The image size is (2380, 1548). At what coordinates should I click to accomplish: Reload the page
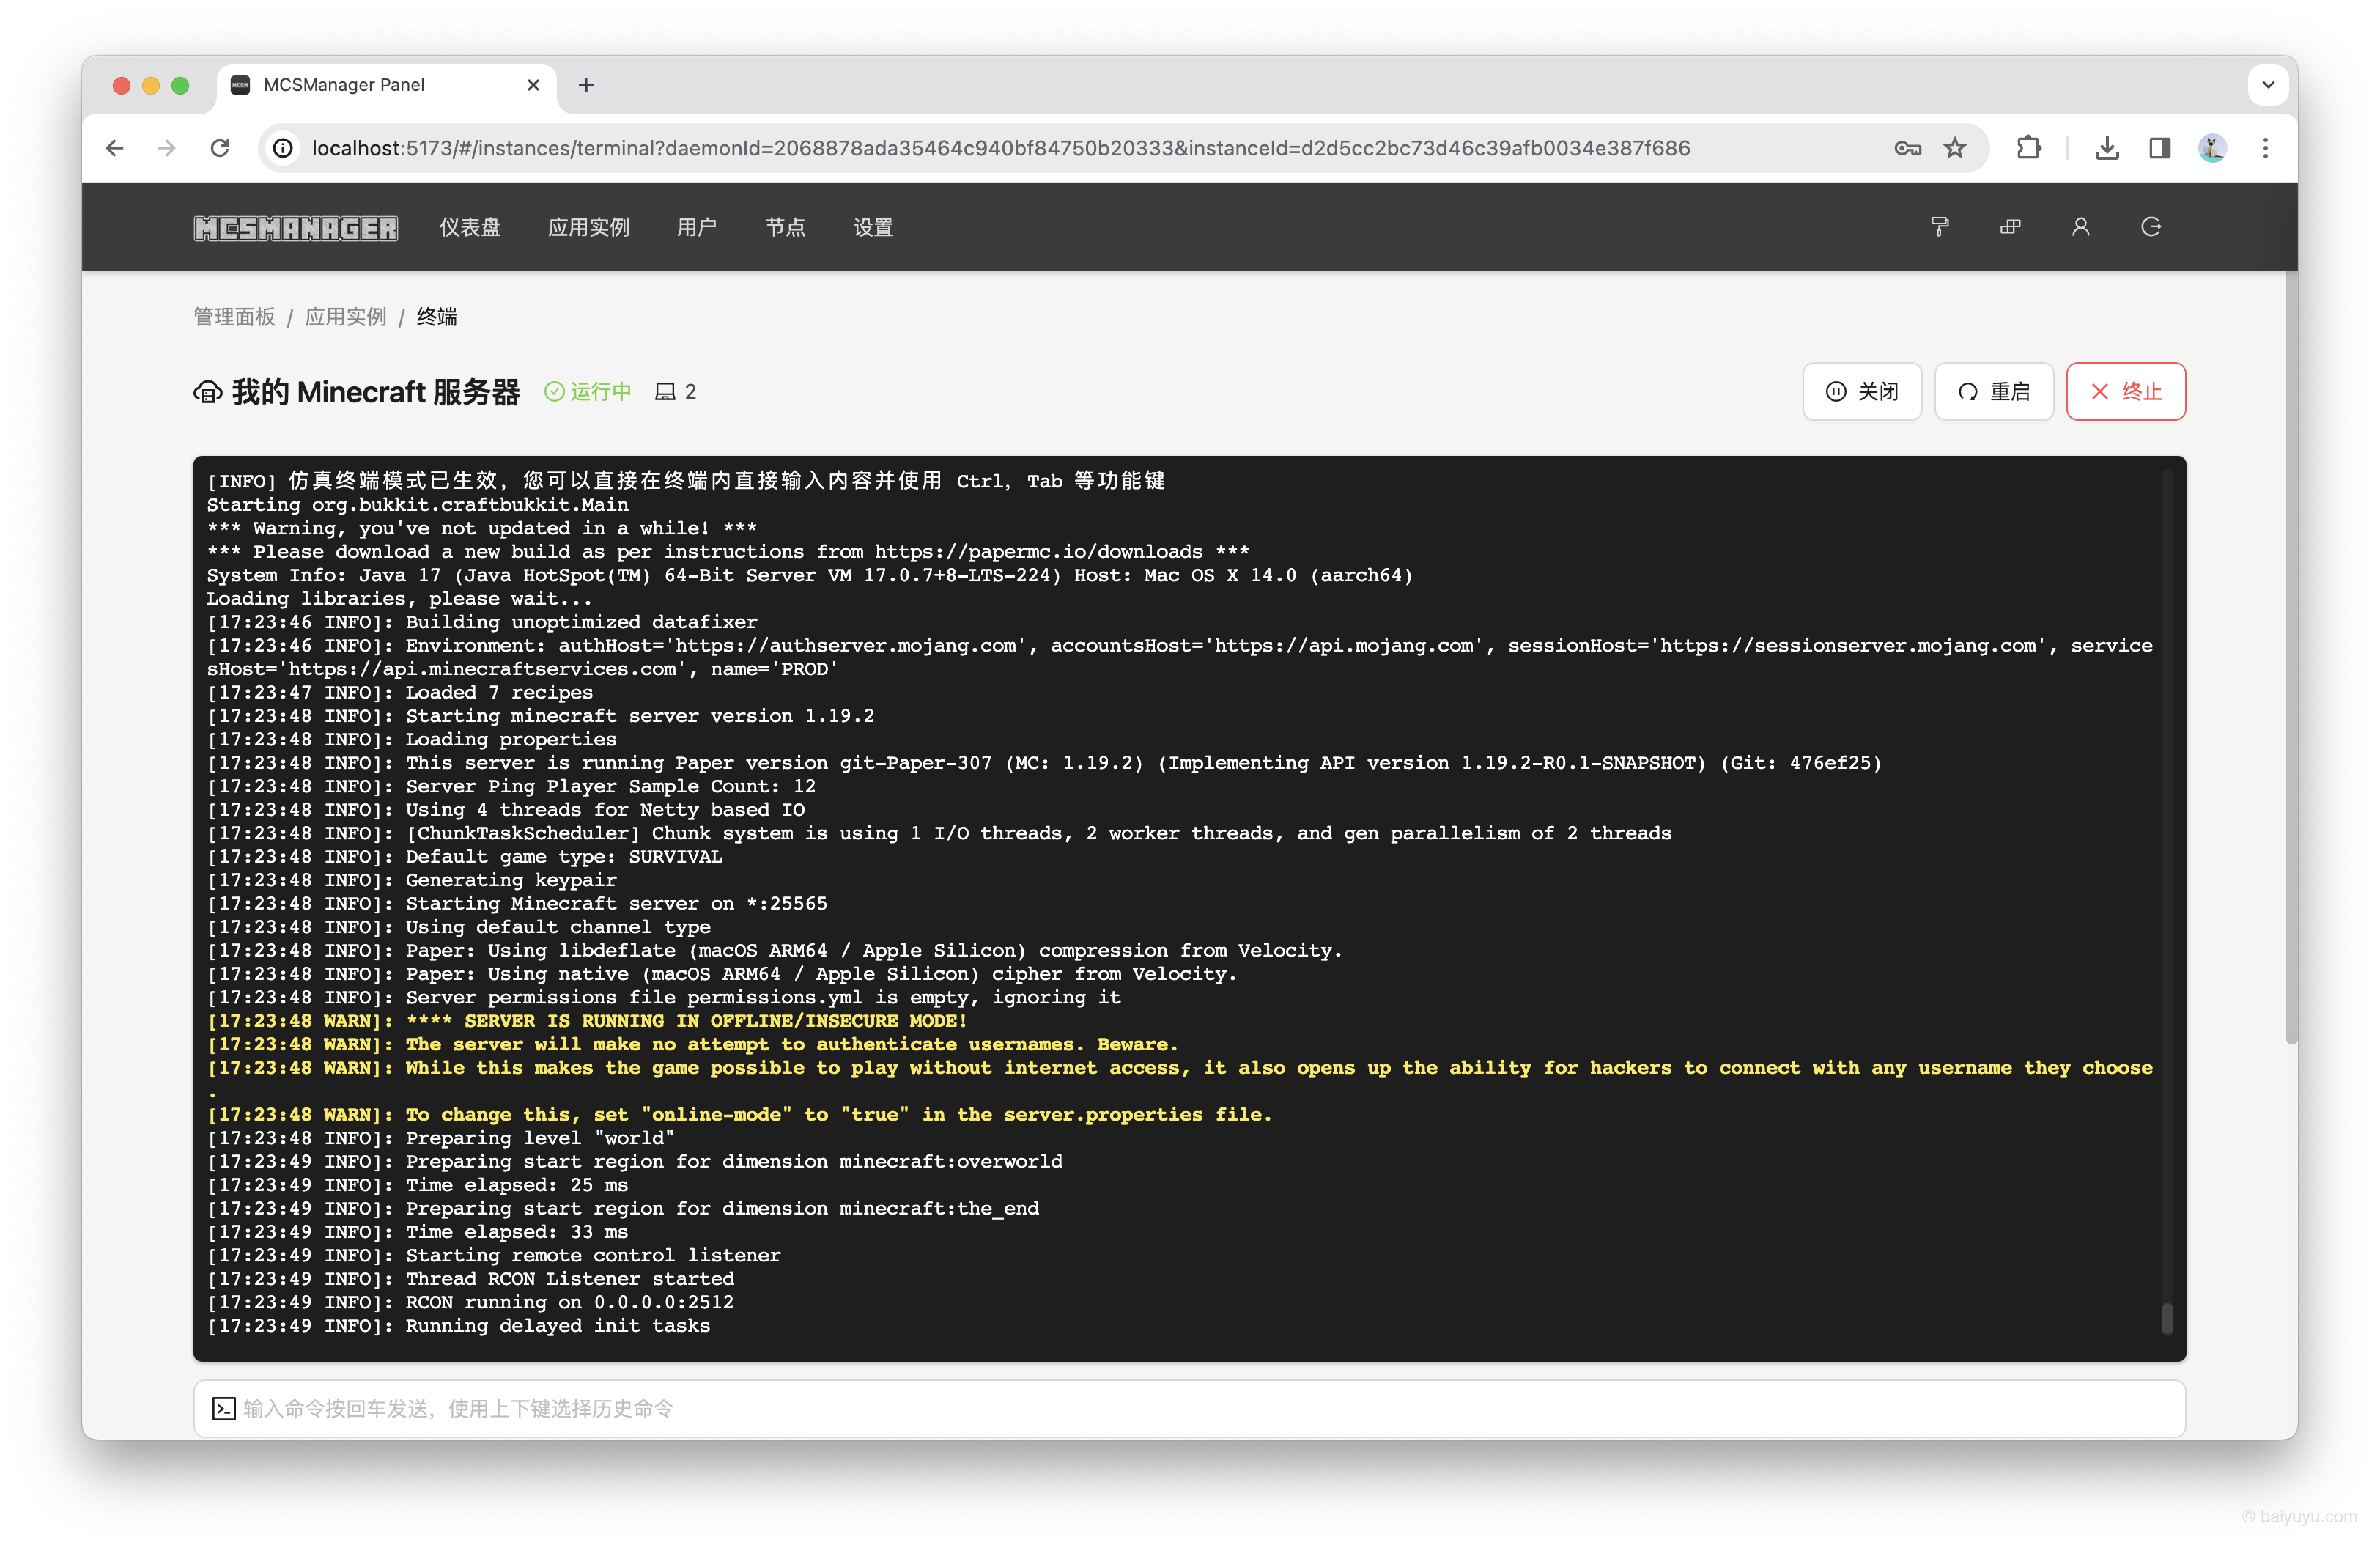(220, 148)
